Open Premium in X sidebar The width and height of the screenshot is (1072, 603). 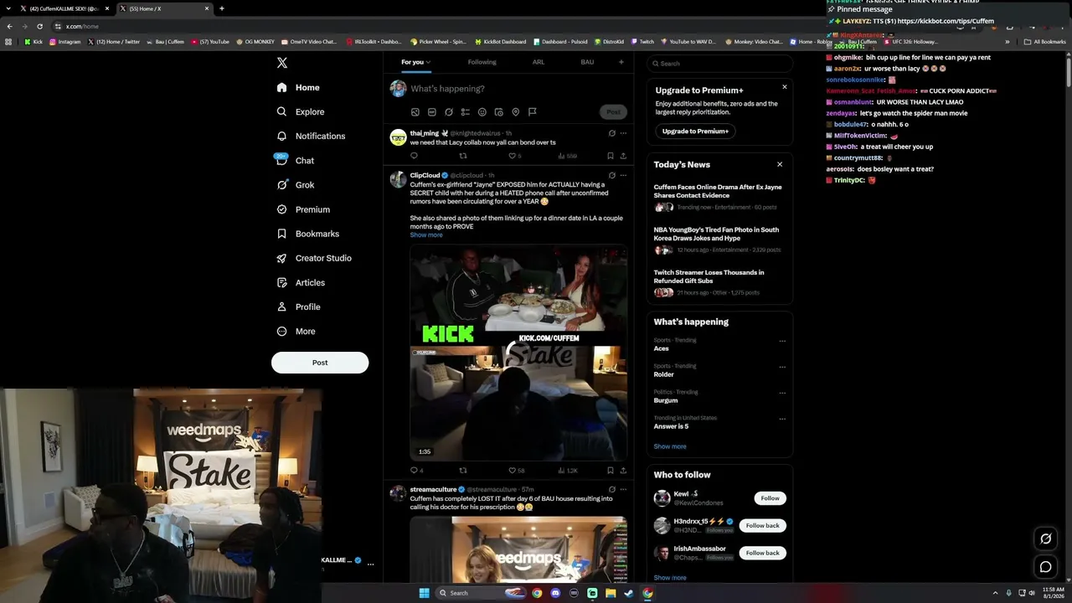(x=303, y=209)
